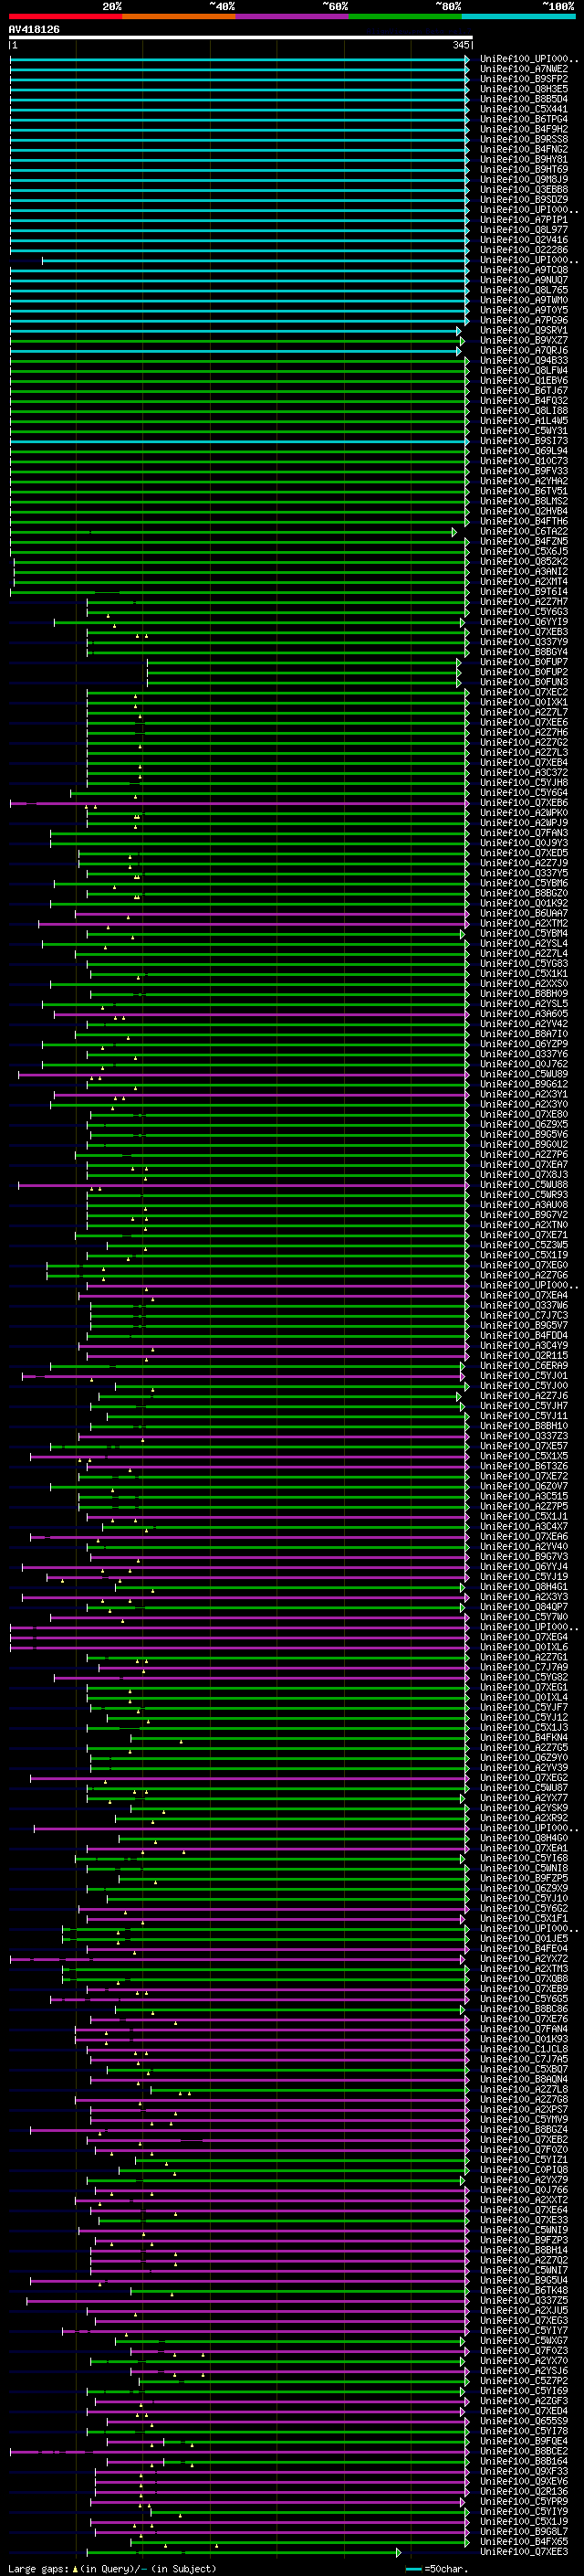Click the purple alignment bar for UniRef100_Q7XEB6

click(238, 802)
